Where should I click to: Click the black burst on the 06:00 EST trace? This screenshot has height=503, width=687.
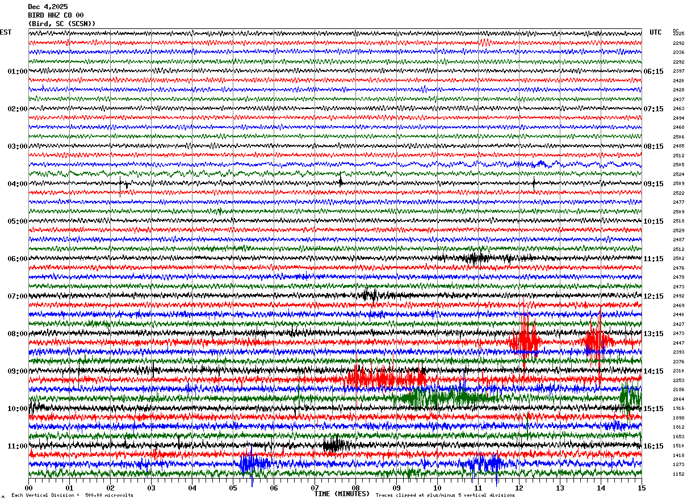click(476, 258)
